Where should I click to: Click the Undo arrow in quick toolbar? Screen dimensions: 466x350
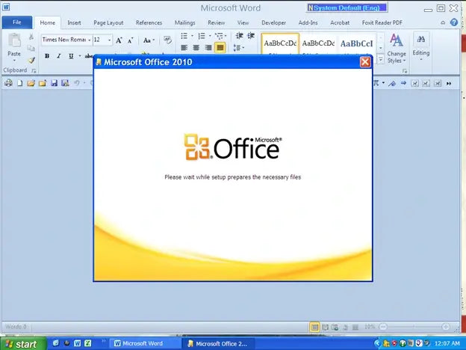point(77,83)
